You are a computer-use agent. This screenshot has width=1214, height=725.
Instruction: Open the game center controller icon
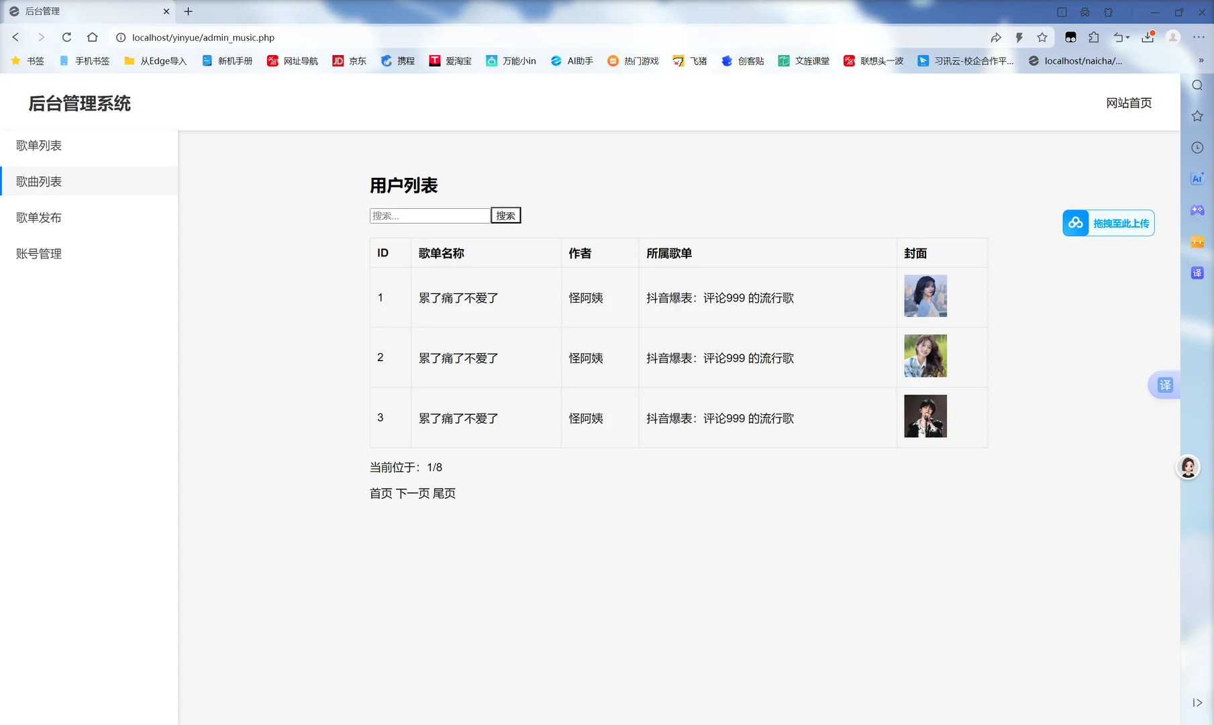tap(1197, 210)
